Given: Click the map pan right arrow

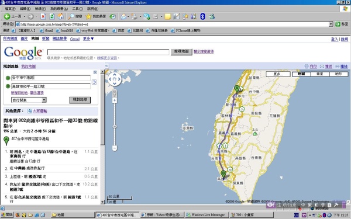Looking at the screenshot, I should pyautogui.click(x=119, y=79).
